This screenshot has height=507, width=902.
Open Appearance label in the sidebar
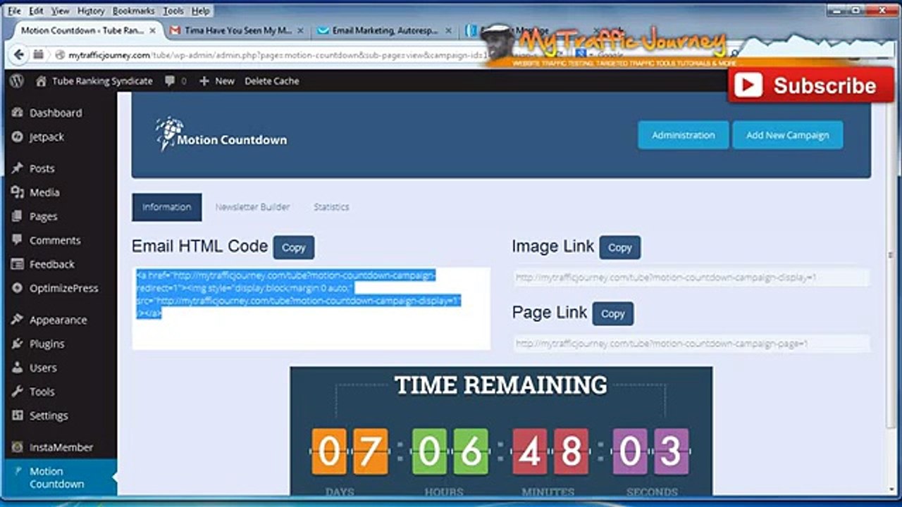pos(58,320)
